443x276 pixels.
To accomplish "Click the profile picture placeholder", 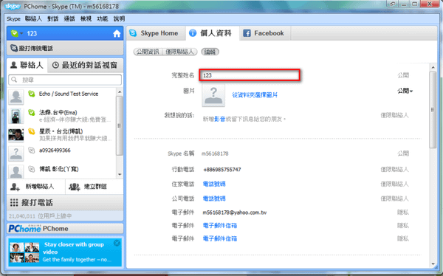I will (213, 95).
